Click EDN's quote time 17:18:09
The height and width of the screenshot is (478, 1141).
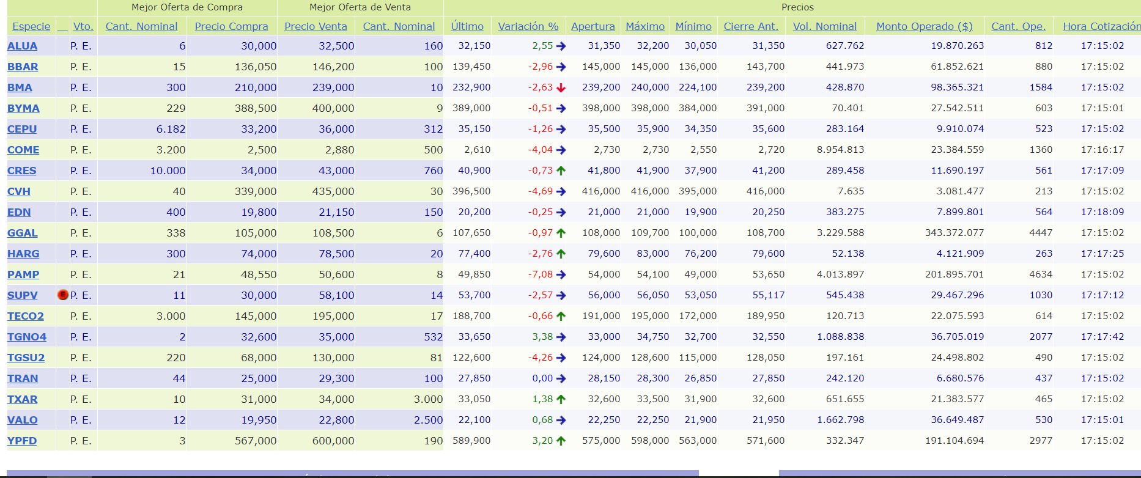1102,212
